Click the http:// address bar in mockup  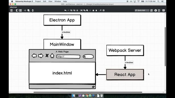(68, 57)
